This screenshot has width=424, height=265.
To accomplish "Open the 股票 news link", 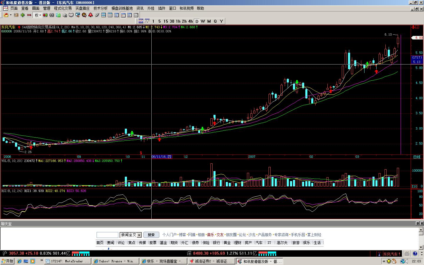I will coord(153,243).
